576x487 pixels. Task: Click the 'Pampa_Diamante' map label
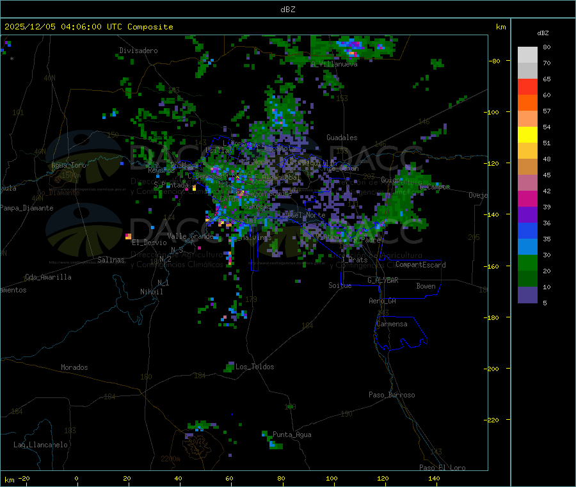27,208
